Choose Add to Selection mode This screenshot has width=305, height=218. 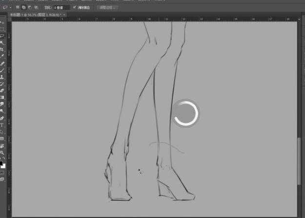[24, 7]
